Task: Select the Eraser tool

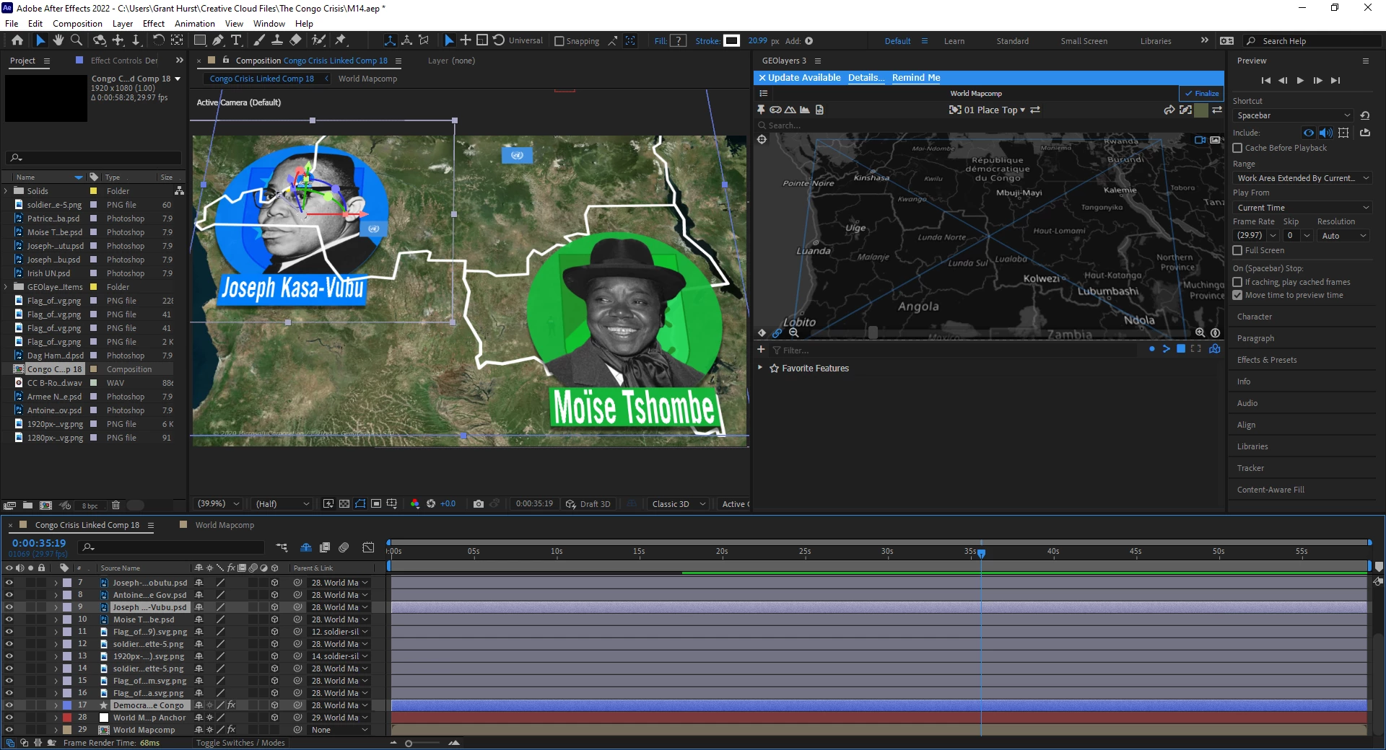Action: (295, 40)
